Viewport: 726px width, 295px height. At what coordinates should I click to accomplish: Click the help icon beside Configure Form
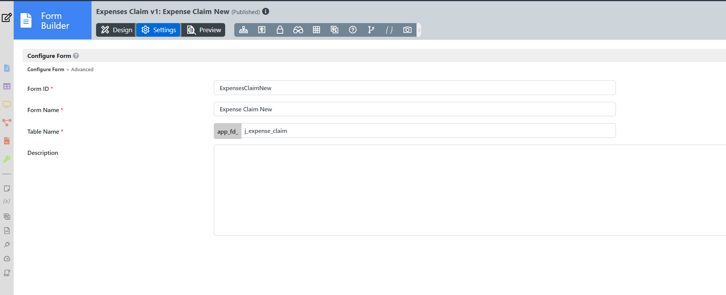coord(76,56)
